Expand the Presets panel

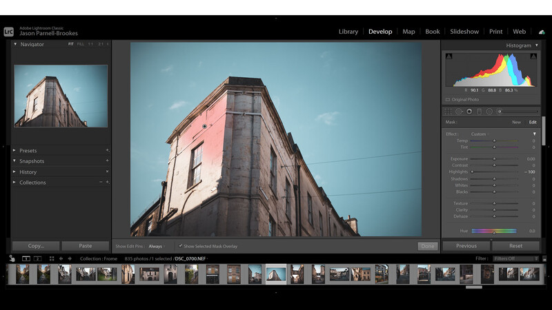[x=14, y=150]
